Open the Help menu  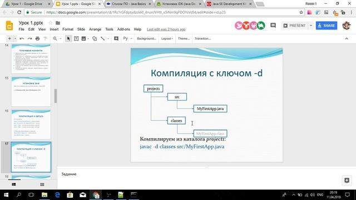[137, 29]
